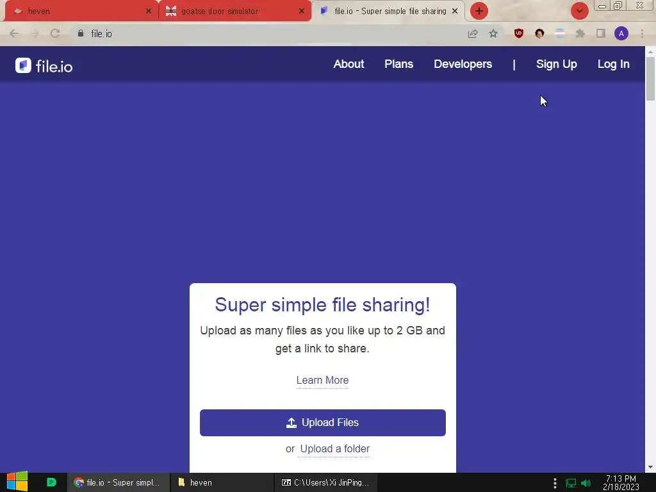Open the profile A avatar
This screenshot has height=492, width=656.
coord(621,33)
